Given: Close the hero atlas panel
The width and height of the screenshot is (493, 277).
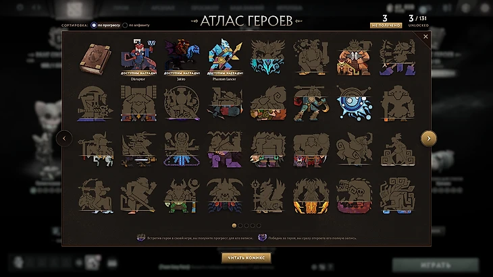Looking at the screenshot, I should [x=425, y=36].
